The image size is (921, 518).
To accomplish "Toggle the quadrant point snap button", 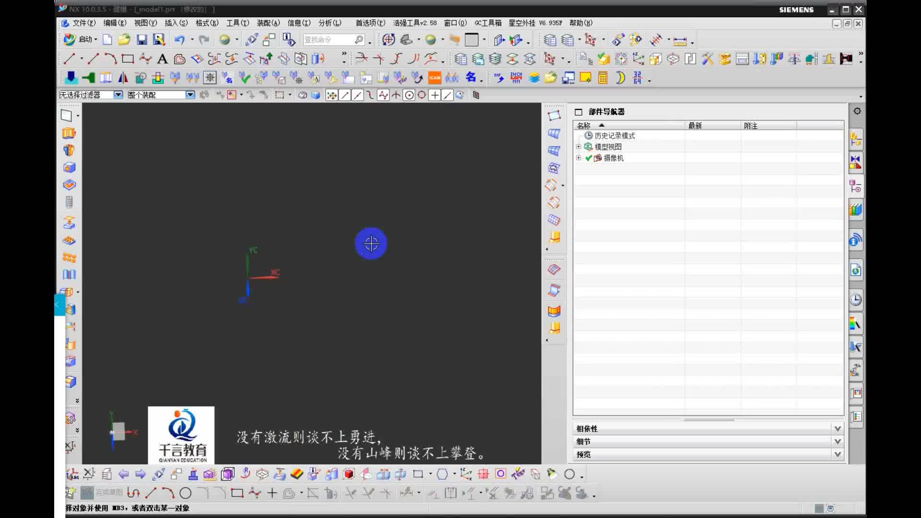I will pyautogui.click(x=422, y=95).
